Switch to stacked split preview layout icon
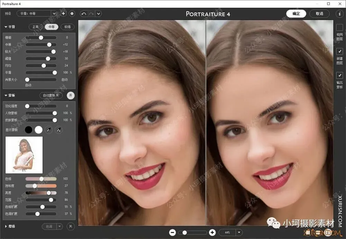Viewport: 346px width, 239px height. coord(318,232)
